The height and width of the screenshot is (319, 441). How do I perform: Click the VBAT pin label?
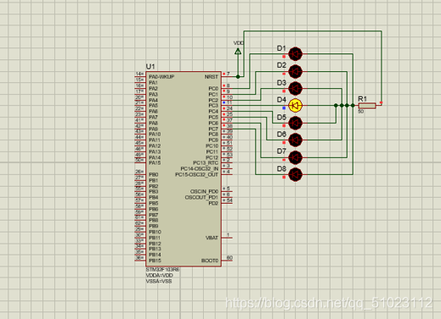click(212, 238)
